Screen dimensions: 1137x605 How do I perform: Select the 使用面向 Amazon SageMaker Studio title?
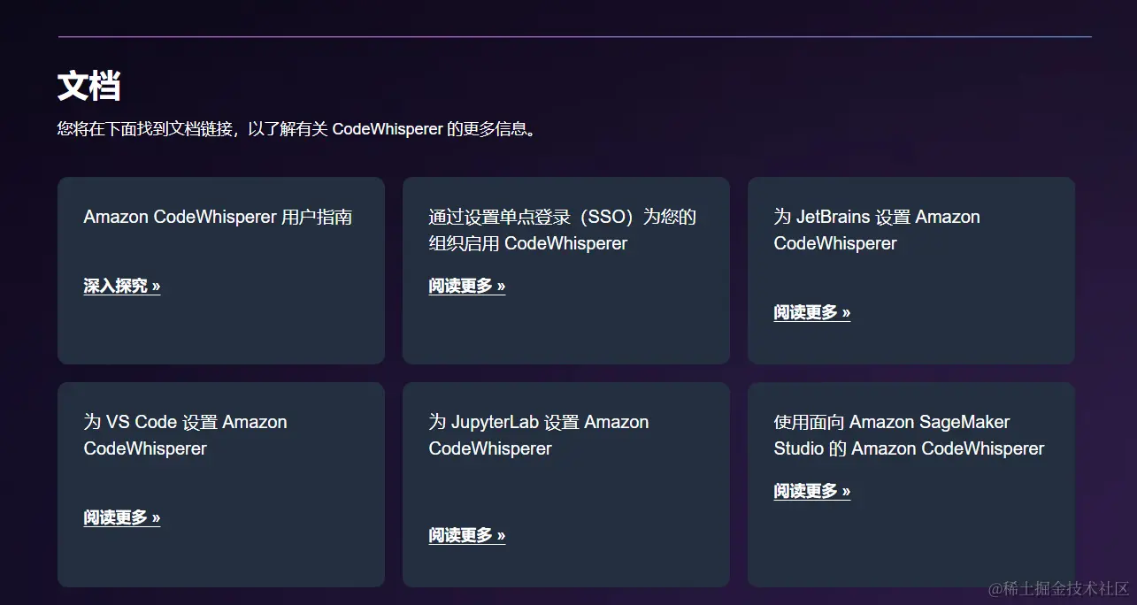coord(909,435)
